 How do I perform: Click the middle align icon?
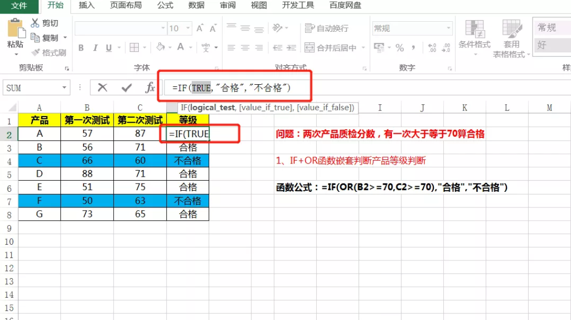tap(245, 28)
